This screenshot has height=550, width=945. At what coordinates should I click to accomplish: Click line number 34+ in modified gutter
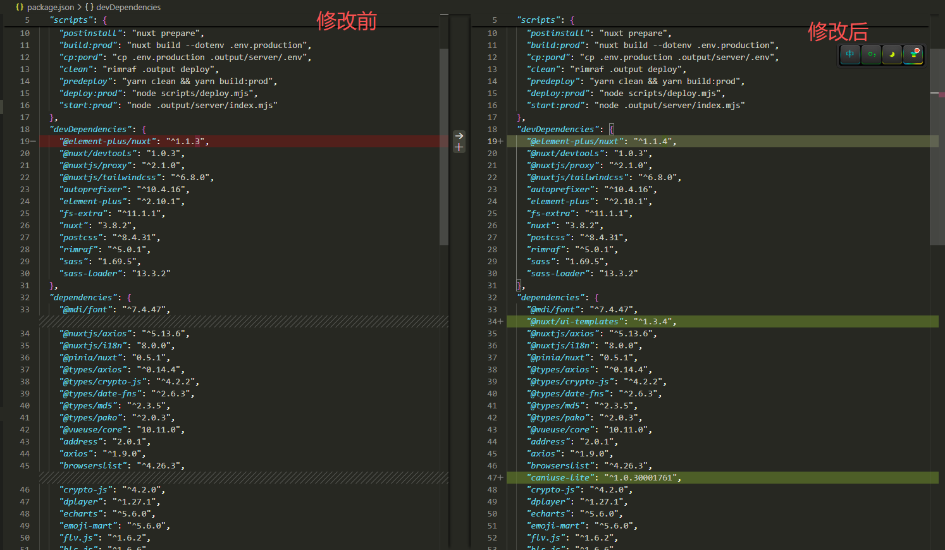click(x=495, y=322)
